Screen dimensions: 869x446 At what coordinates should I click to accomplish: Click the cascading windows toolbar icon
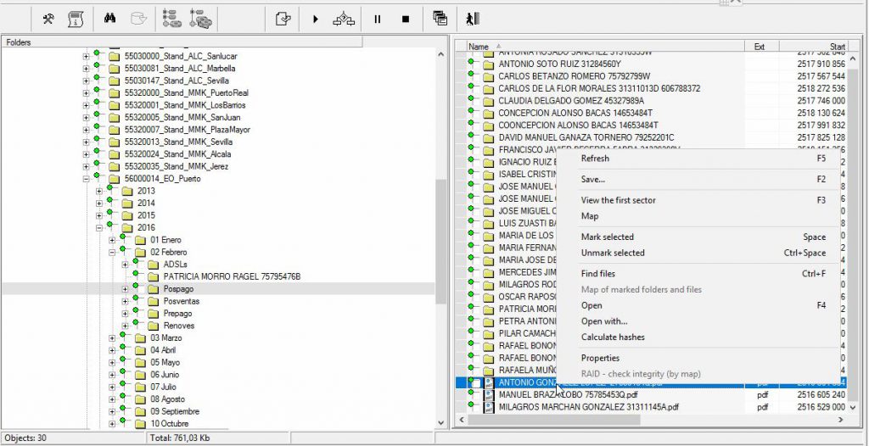click(x=440, y=18)
